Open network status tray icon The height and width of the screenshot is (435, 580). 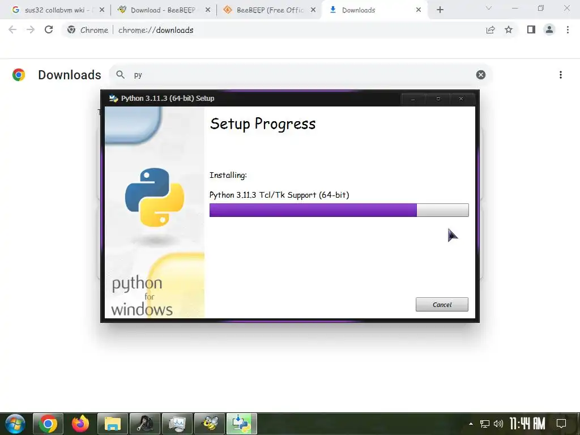point(485,424)
